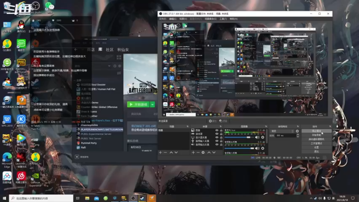Viewport: 359px width, 202px height.
Task: Click 工作室模式 button in OBS
Action: click(316, 143)
